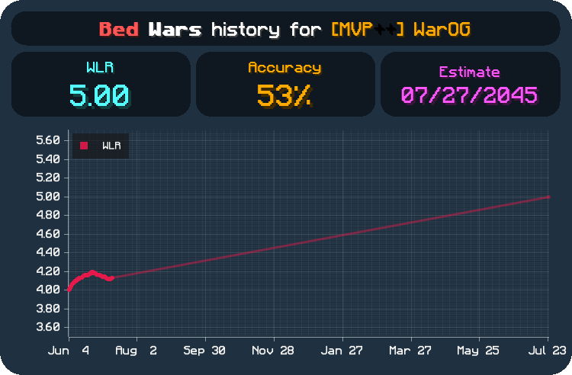This screenshot has width=572, height=375.
Task: Click the 3.80 y-axis label
Action: click(x=48, y=309)
